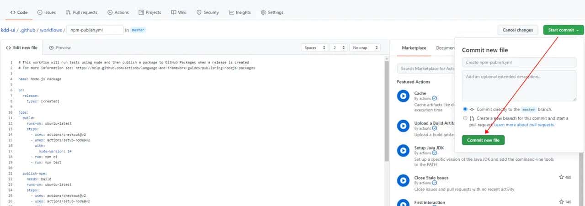Click the 'Featured Actions' heading
The width and height of the screenshot is (585, 206).
coord(414,82)
